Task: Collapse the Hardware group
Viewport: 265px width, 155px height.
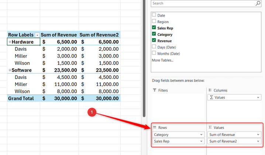Action: coord(10,42)
